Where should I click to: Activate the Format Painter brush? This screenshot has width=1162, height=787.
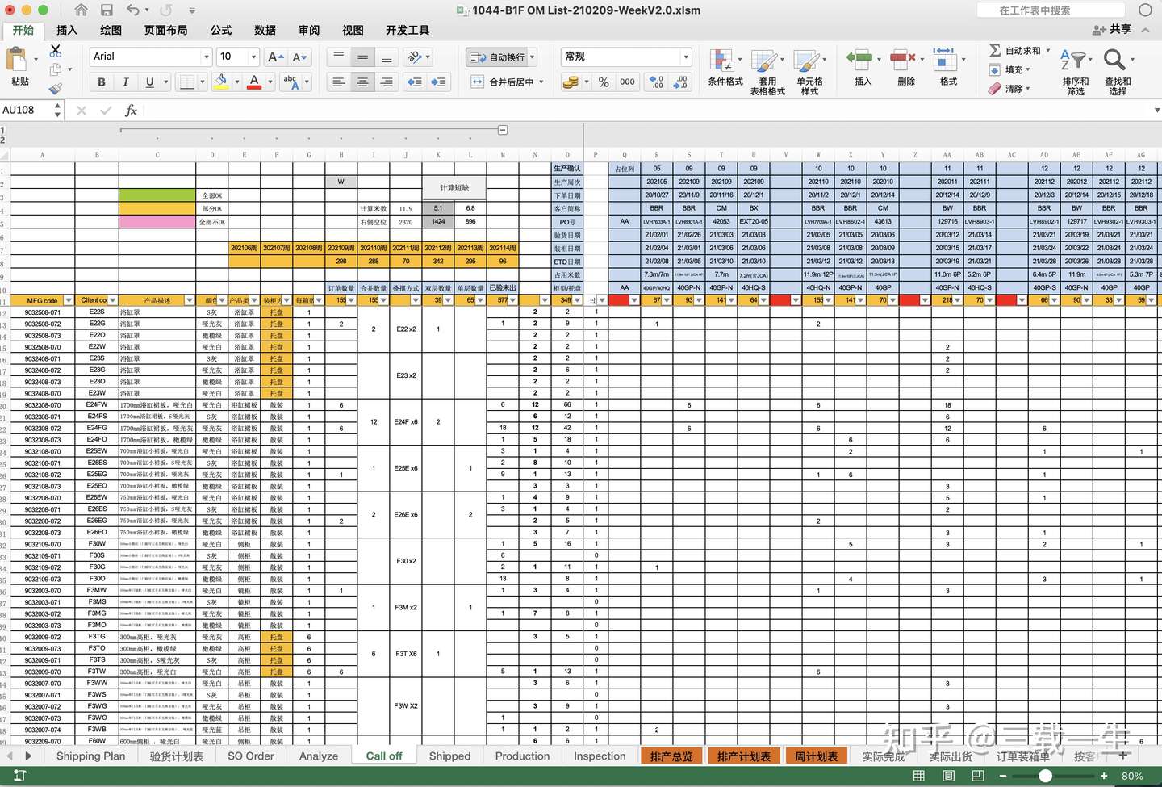[x=56, y=89]
